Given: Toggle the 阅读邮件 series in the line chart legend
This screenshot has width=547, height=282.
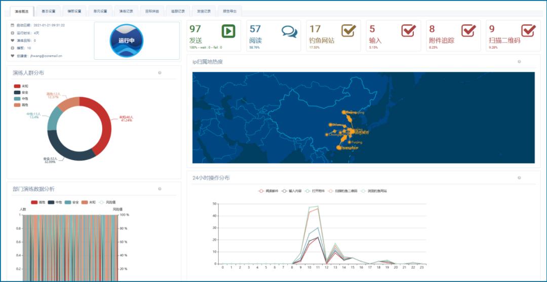Looking at the screenshot, I should coord(268,191).
